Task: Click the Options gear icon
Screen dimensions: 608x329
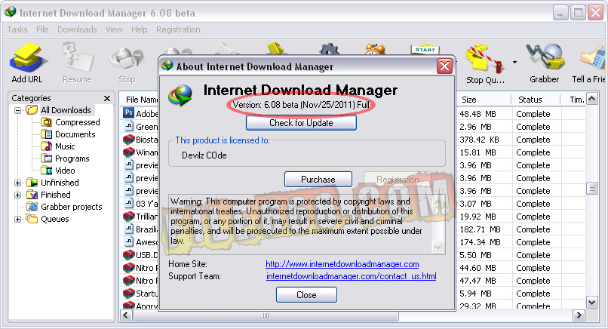Action: coord(329,49)
